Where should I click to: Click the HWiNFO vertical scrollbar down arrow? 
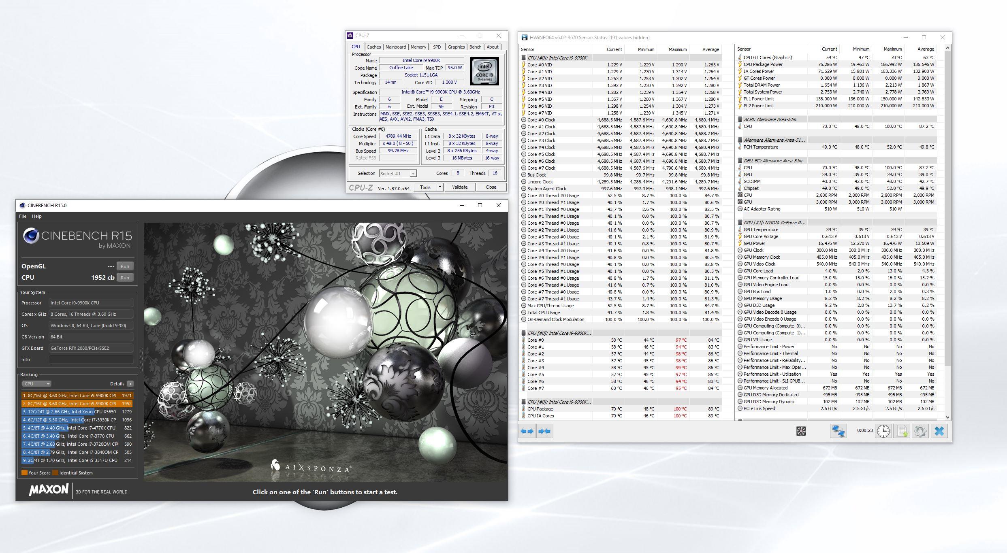click(x=947, y=417)
